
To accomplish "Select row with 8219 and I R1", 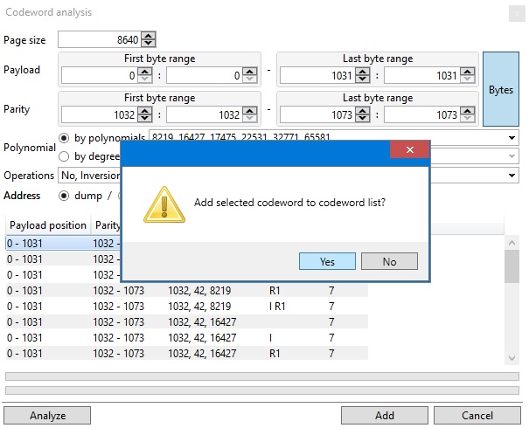I will (x=187, y=307).
